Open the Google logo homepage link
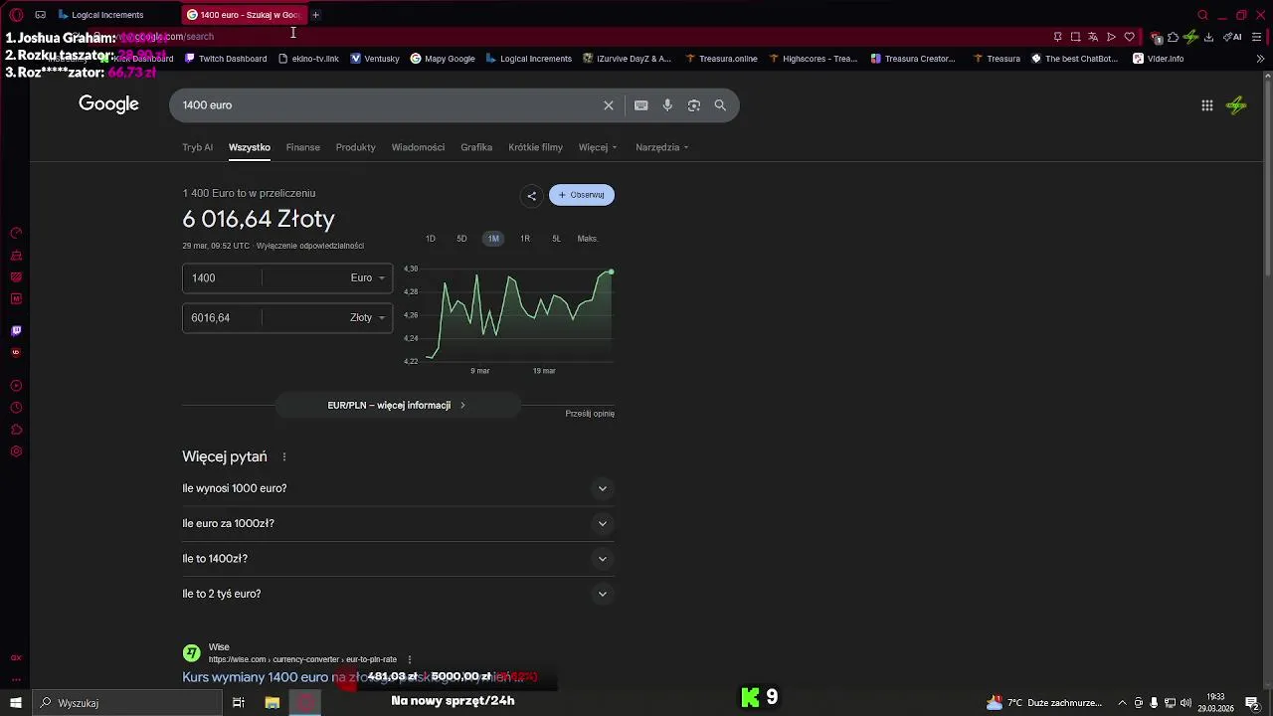1273x716 pixels. (108, 104)
